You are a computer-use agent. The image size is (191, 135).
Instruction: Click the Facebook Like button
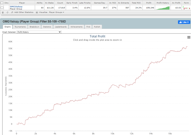pyautogui.click(x=184, y=22)
